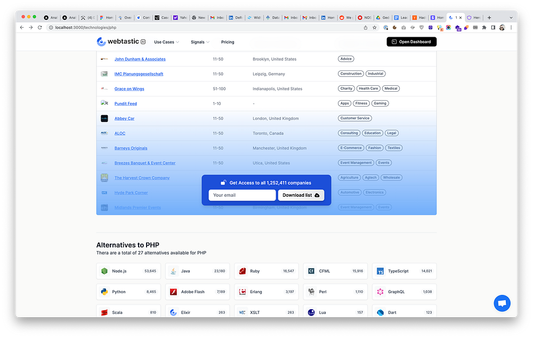The height and width of the screenshot is (338, 533).
Task: Open The Harvest Crown Company link
Action: 142,178
